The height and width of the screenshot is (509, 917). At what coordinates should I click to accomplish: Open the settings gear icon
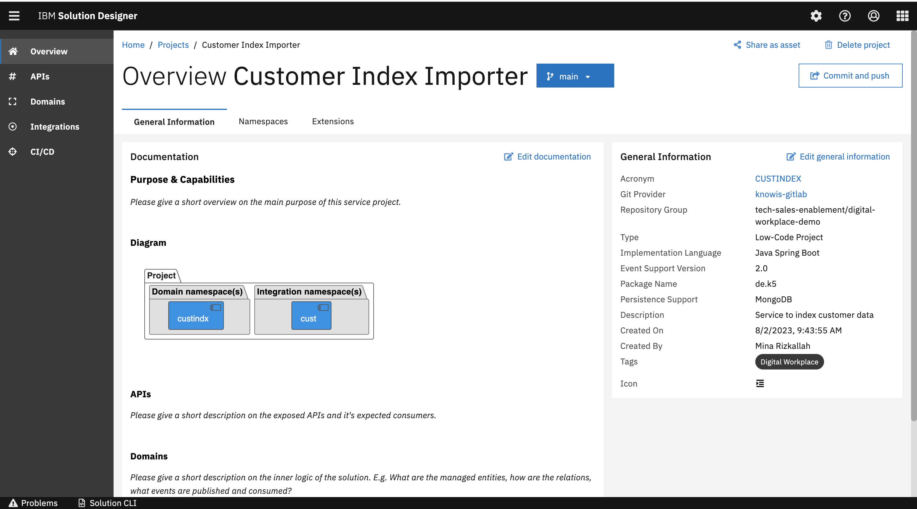coord(816,16)
